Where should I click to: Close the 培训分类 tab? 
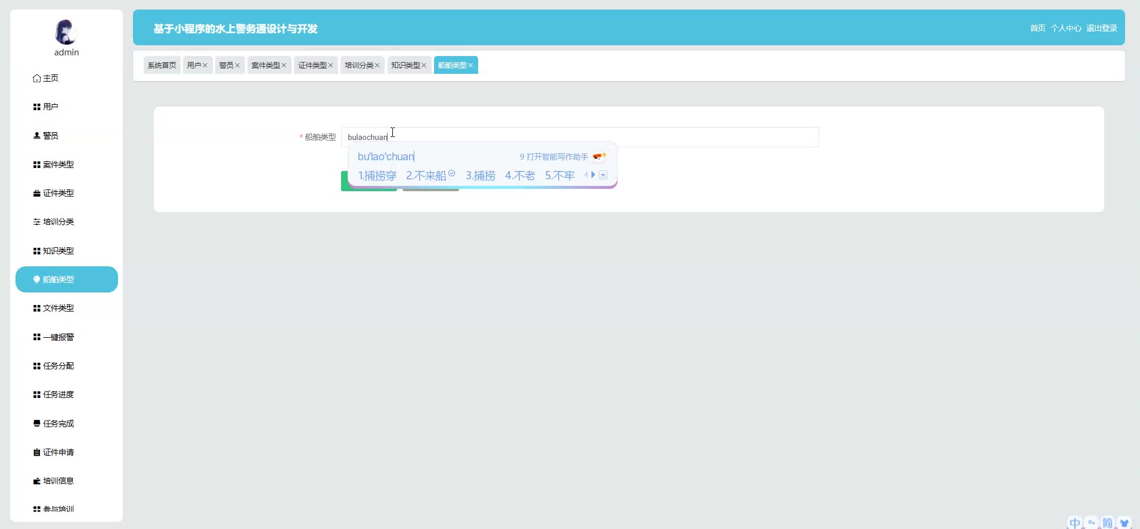(x=377, y=66)
